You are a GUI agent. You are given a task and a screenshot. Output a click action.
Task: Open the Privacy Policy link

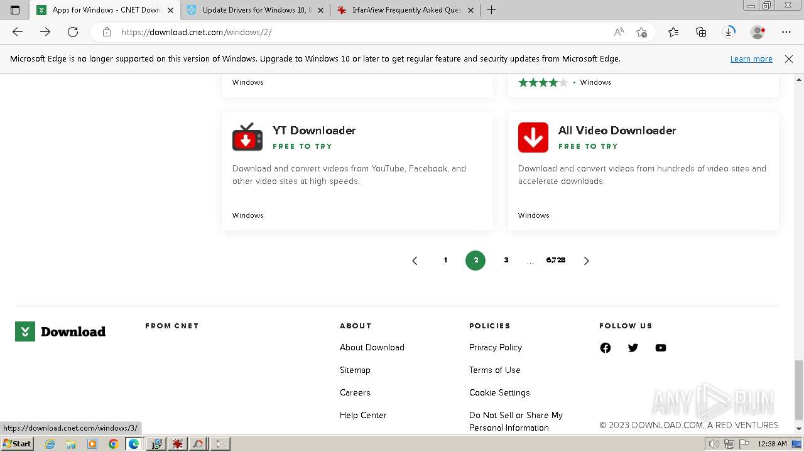496,347
